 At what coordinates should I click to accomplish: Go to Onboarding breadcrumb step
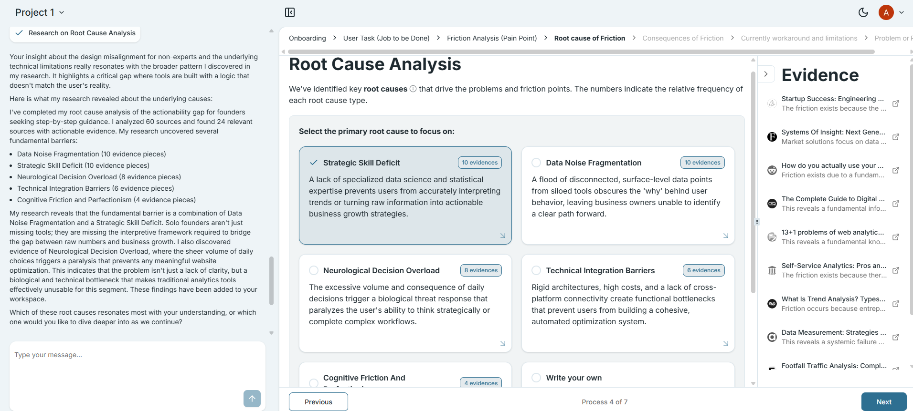(x=308, y=38)
